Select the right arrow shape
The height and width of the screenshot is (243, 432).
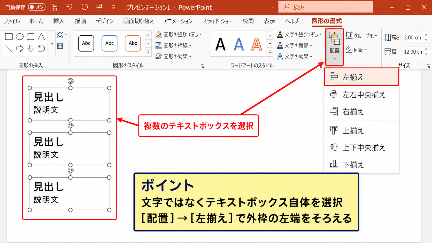20,48
